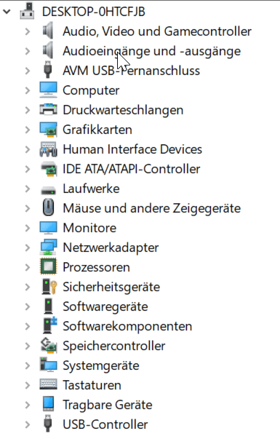Expand Audio, Video und Gamecontroller
The image size is (280, 447).
[28, 31]
